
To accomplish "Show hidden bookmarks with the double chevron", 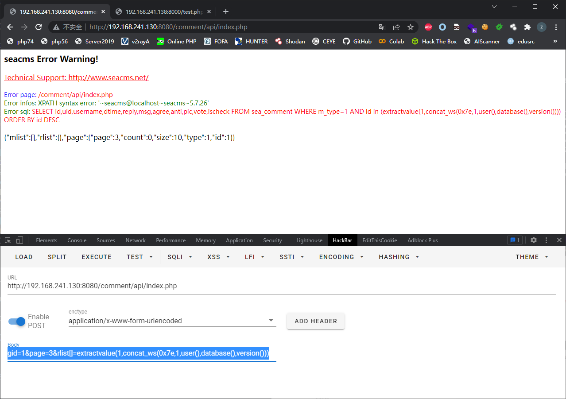I will tap(555, 41).
